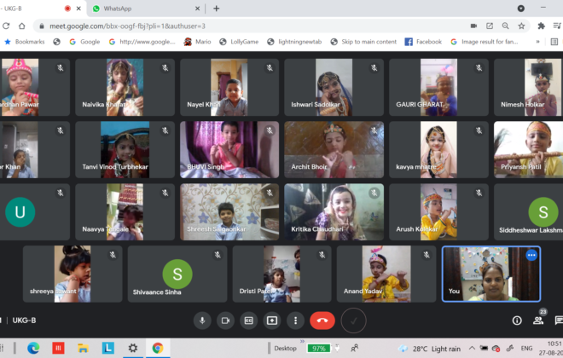Expand the Desktop toolbar chevron on the taskbar
563x358 pixels.
point(302,341)
